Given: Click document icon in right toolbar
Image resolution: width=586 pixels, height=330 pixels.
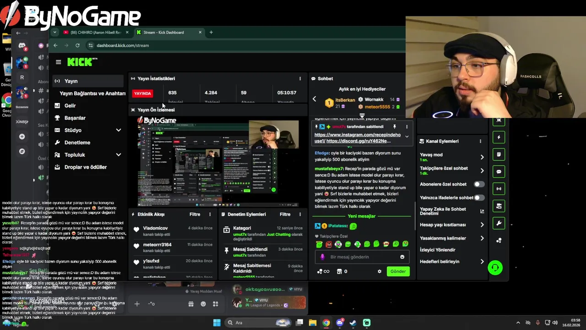Looking at the screenshot, I should pos(499,154).
